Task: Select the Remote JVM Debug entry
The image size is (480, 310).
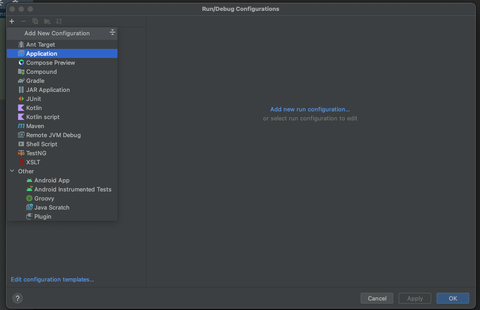Action: (53, 135)
